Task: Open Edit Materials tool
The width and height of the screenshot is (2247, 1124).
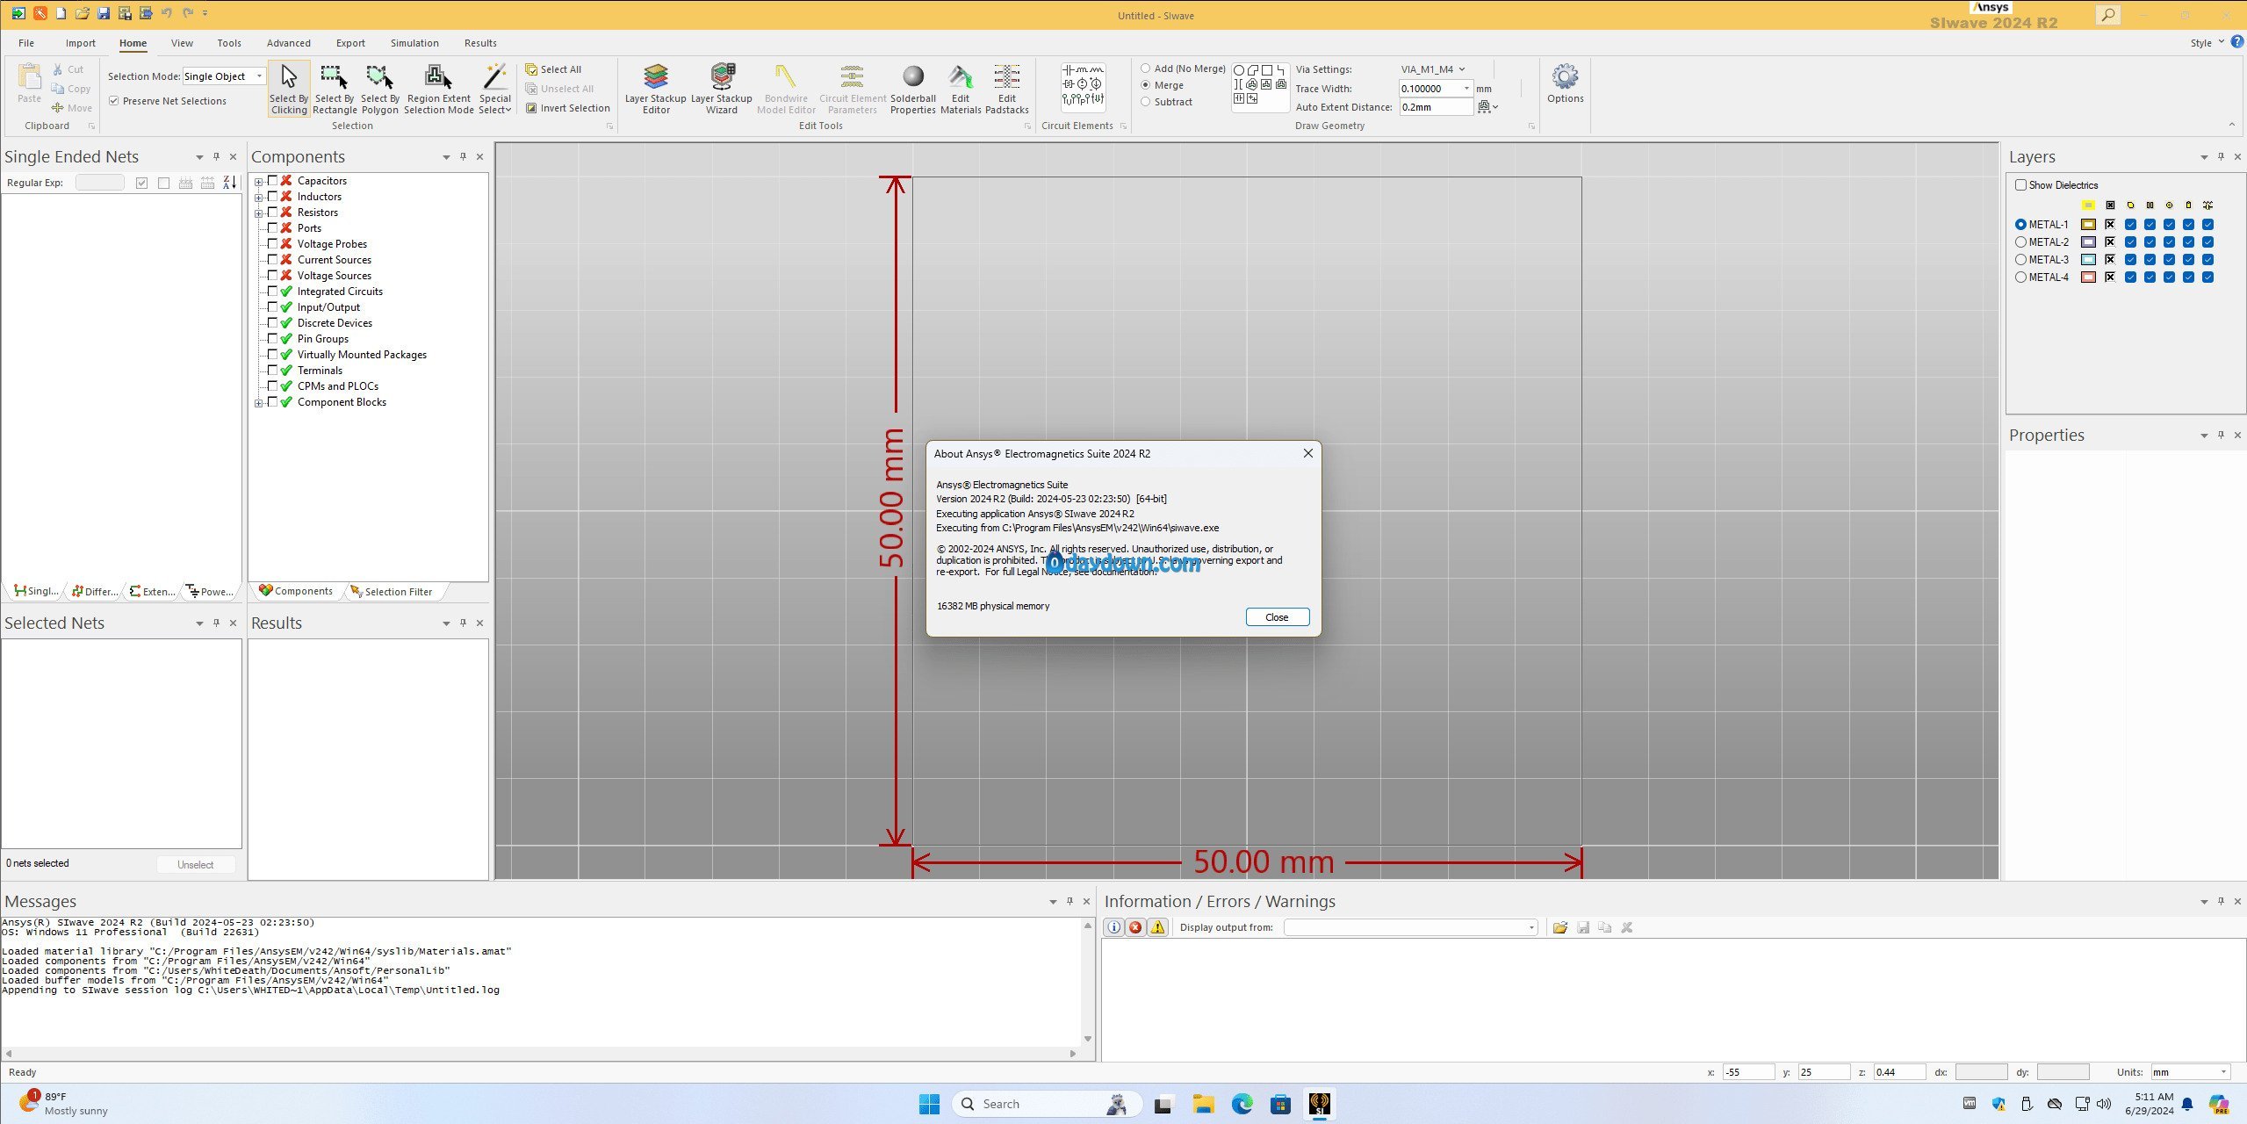Action: (961, 89)
